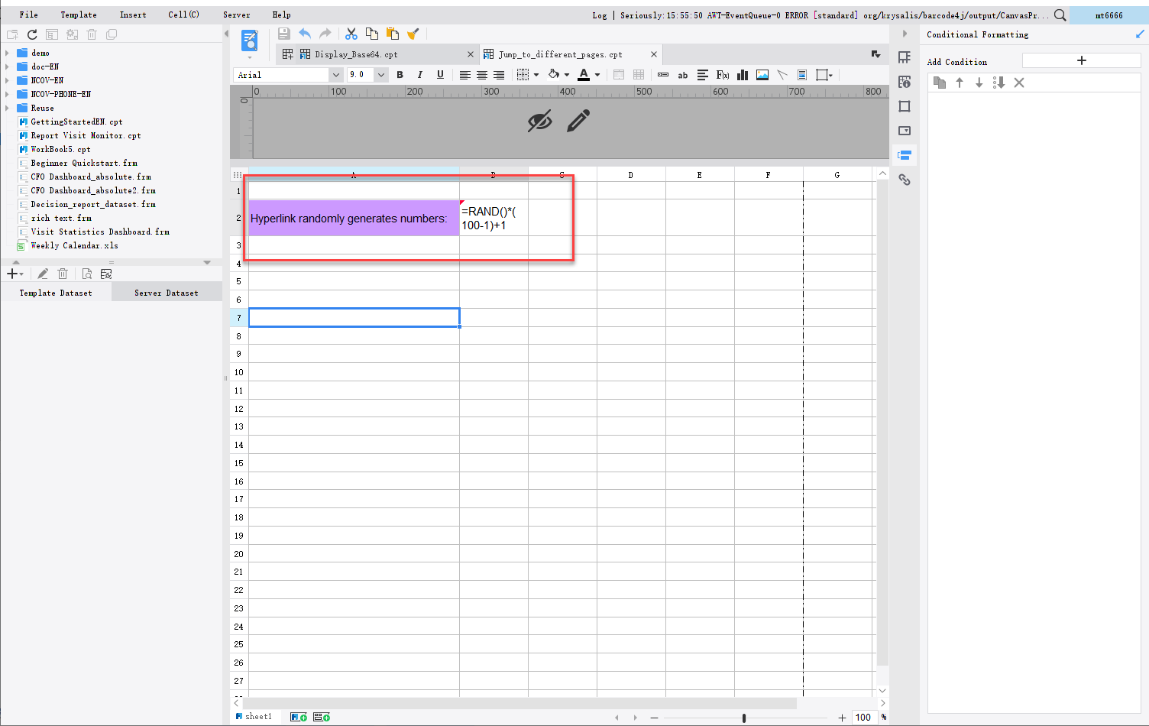The image size is (1149, 726).
Task: Open the template preview icon
Action: pos(250,40)
